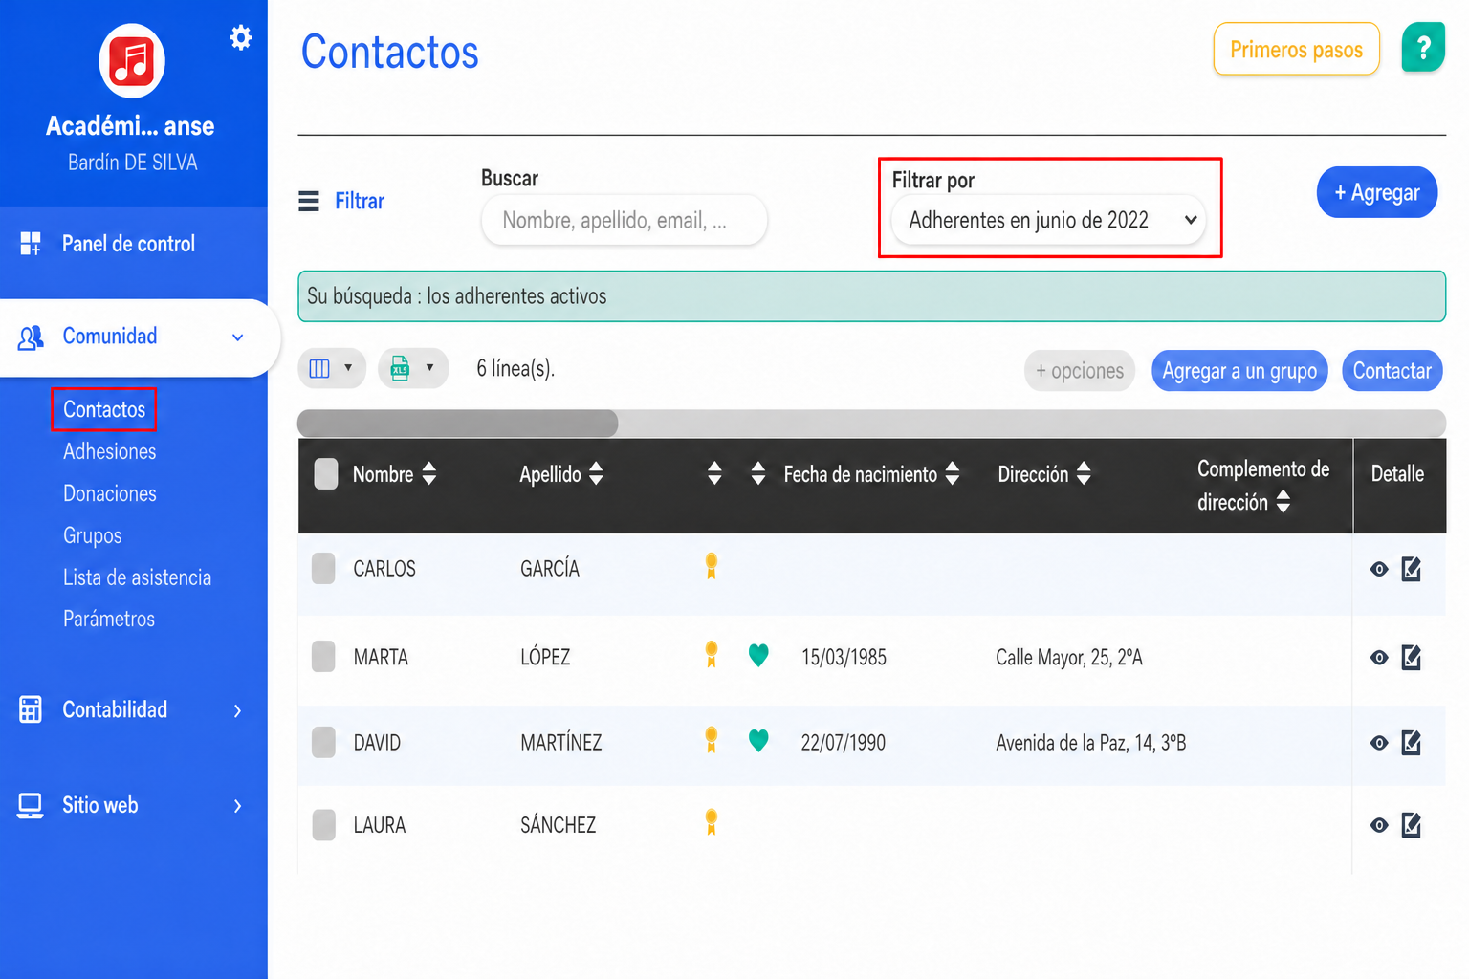Viewport: 1469px width, 979px height.
Task: Click the horizontal table scrollbar
Action: click(x=871, y=423)
